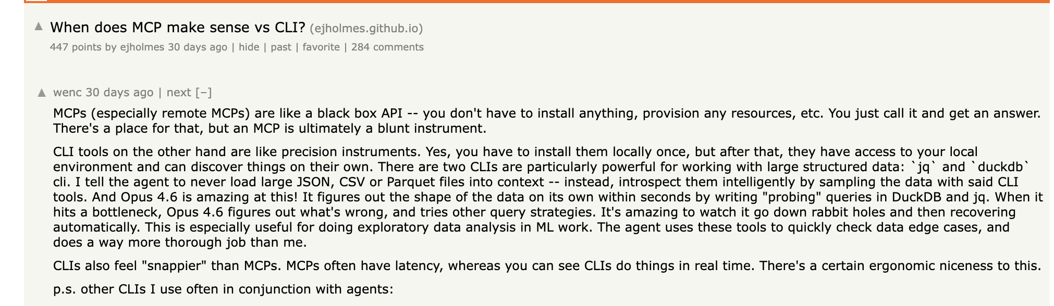The image size is (1054, 306).
Task: Jump to the next comment
Action: click(179, 93)
